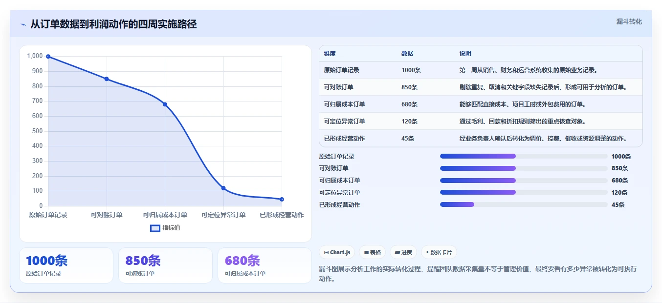Click the 可归属成本订单 progress bar
Viewport: 662px width, 303px height.
click(524, 181)
